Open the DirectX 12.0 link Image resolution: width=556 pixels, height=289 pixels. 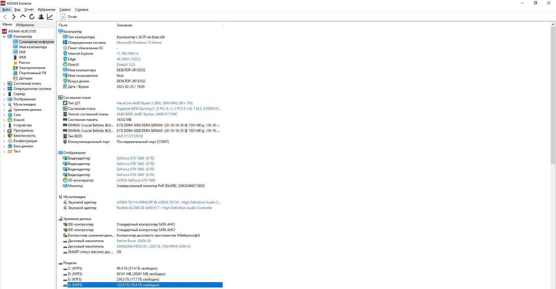(126, 65)
